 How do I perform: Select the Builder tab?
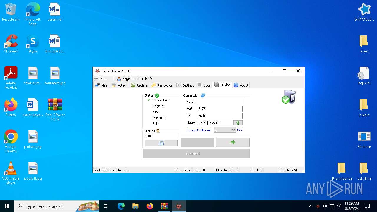222,85
